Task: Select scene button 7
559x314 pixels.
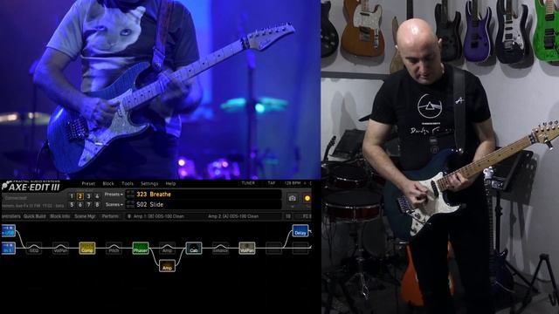Action: tap(88, 205)
